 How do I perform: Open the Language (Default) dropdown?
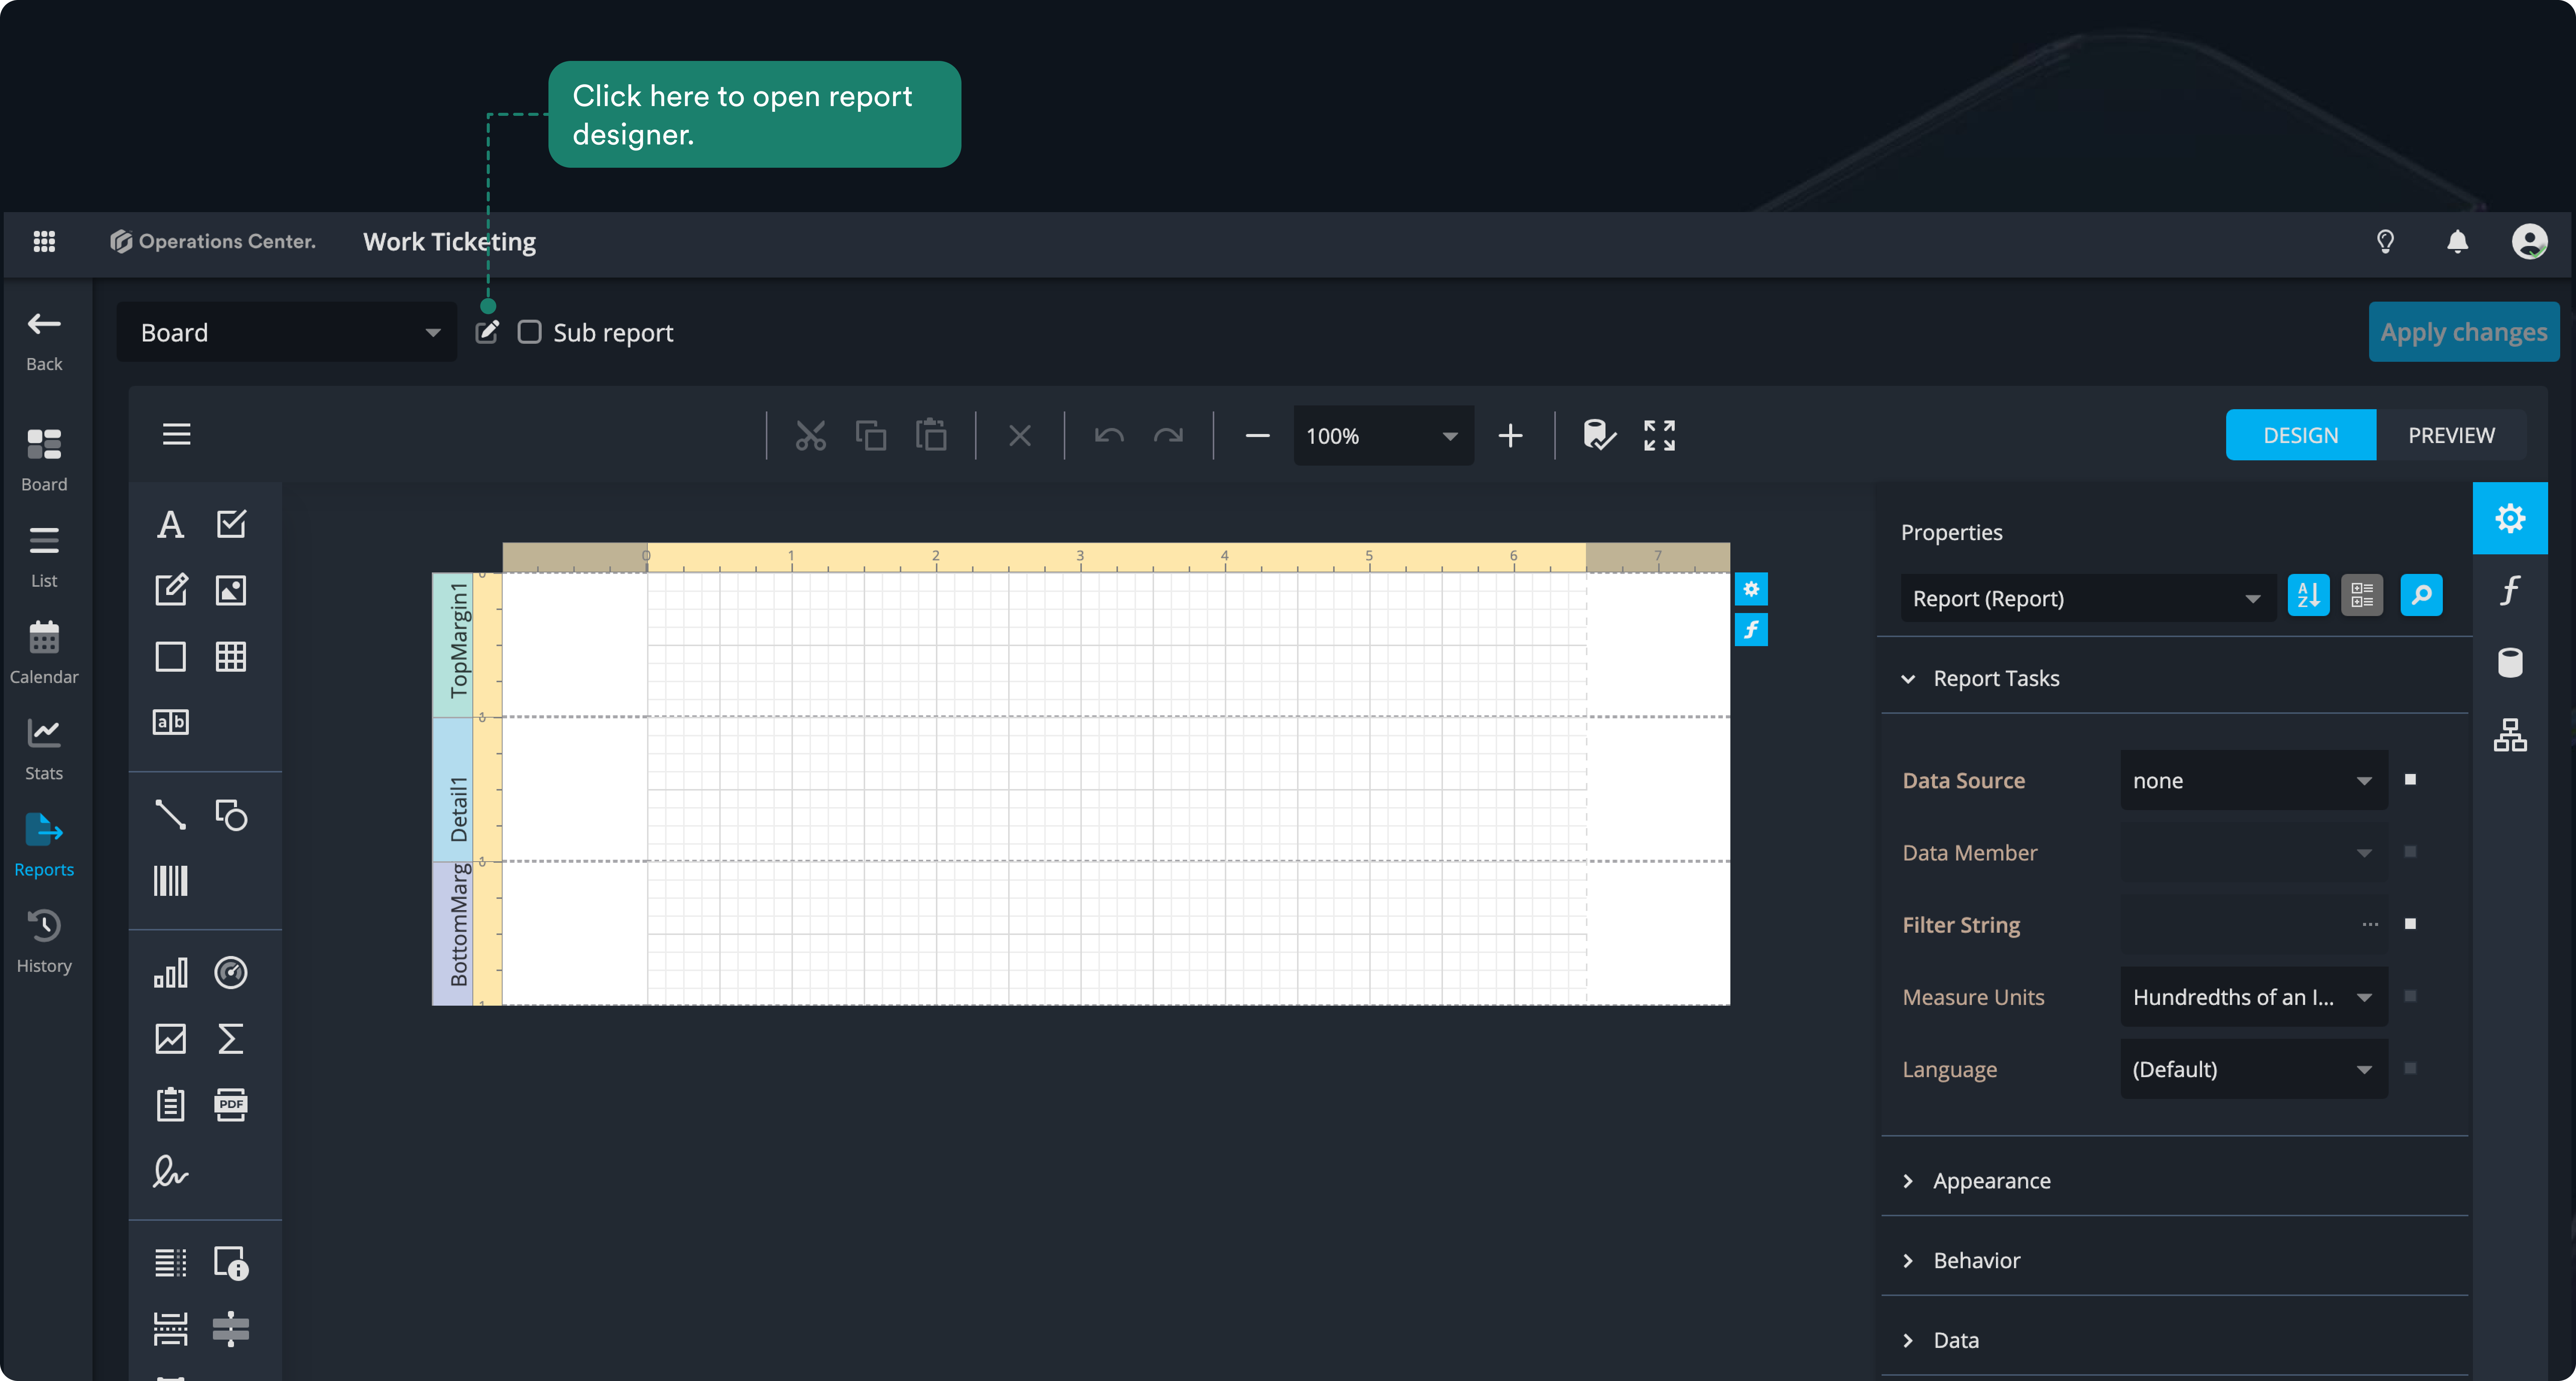tap(2254, 1069)
